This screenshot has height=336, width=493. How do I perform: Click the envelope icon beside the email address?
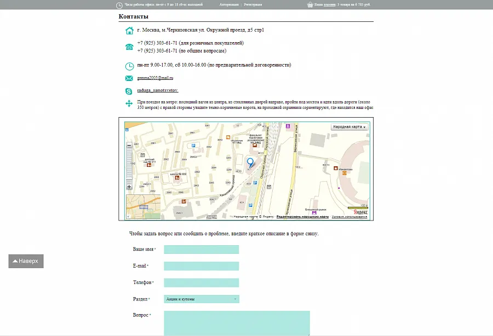coord(129,78)
